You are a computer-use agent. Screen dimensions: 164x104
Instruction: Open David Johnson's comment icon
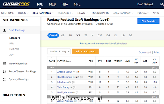(77, 93)
